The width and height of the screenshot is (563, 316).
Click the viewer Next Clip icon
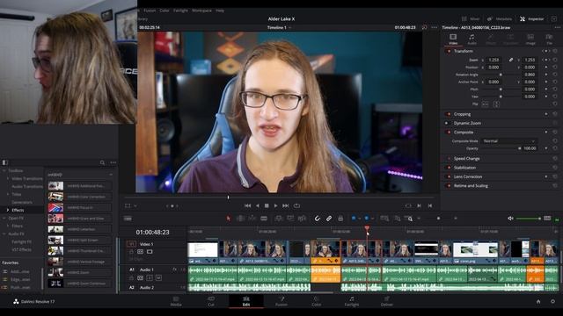click(419, 205)
